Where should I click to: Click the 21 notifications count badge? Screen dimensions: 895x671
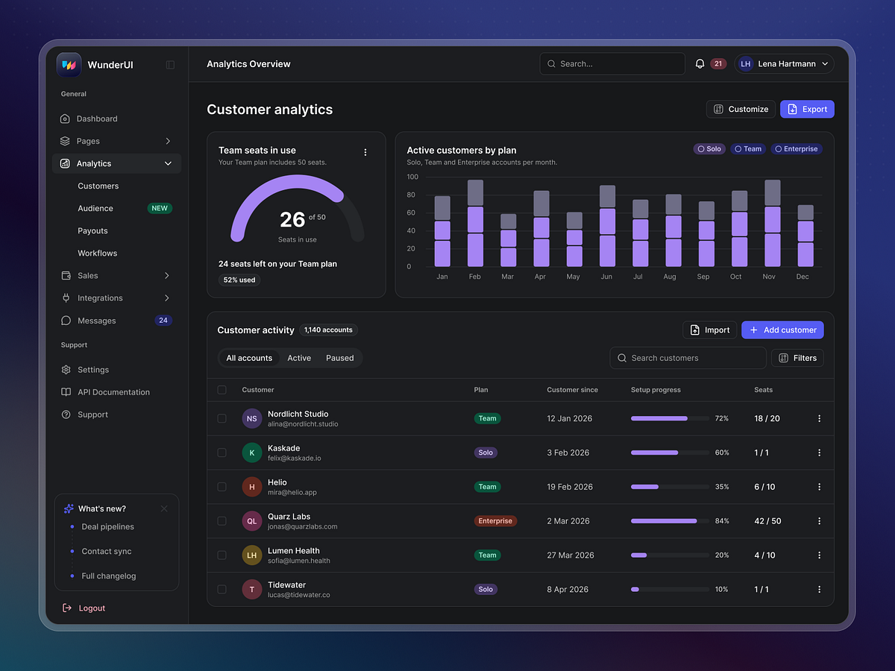click(718, 64)
